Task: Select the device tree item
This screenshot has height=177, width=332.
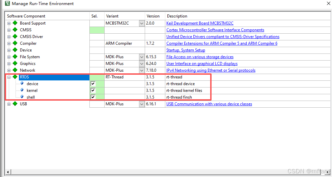Action: tap(32, 84)
